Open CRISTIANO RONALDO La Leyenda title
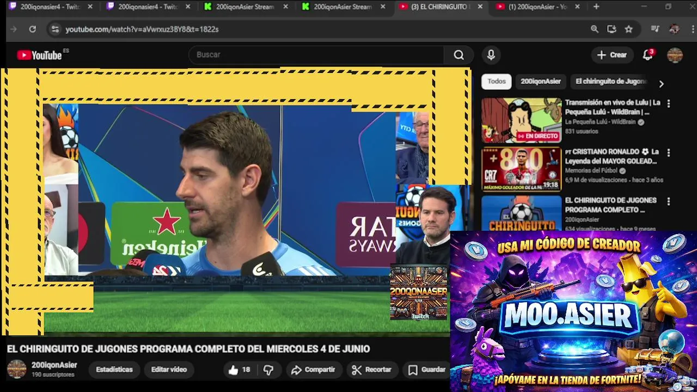Screen dimensions: 697x392 pos(612,156)
